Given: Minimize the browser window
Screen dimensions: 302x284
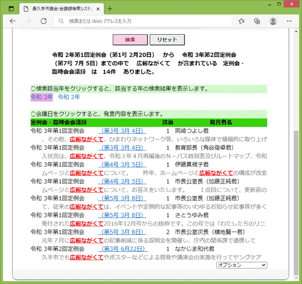Looking at the screenshot, I should coord(270,4).
